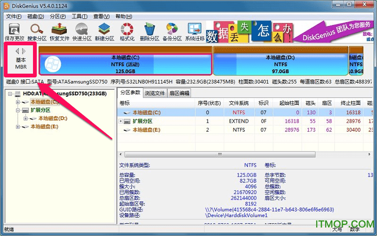Image resolution: width=377 pixels, height=236 pixels.
Task: Select HD0:ATASamsungSSD750 disk node
Action: (65, 93)
